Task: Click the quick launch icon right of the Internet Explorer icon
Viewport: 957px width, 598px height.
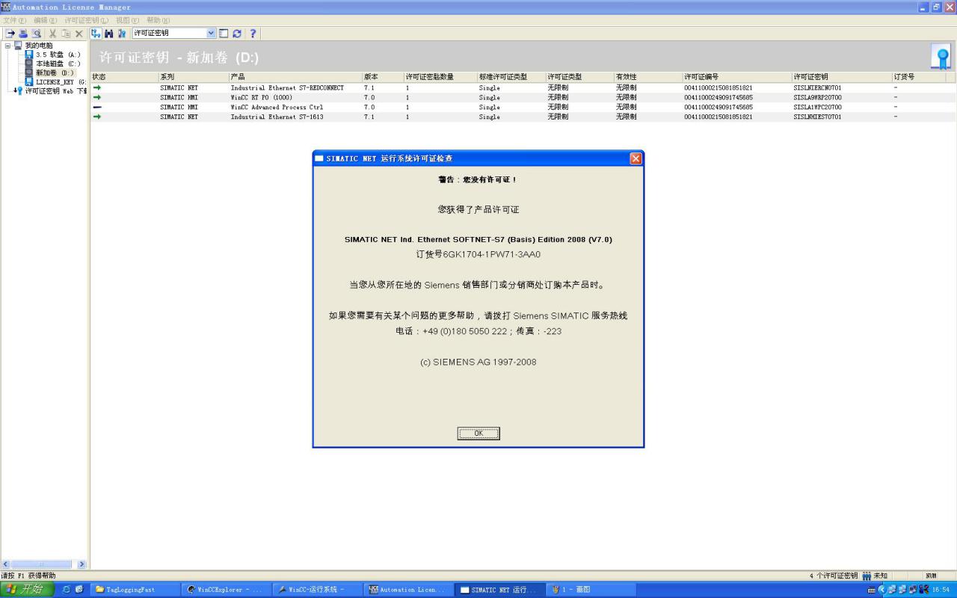Action: (x=79, y=590)
